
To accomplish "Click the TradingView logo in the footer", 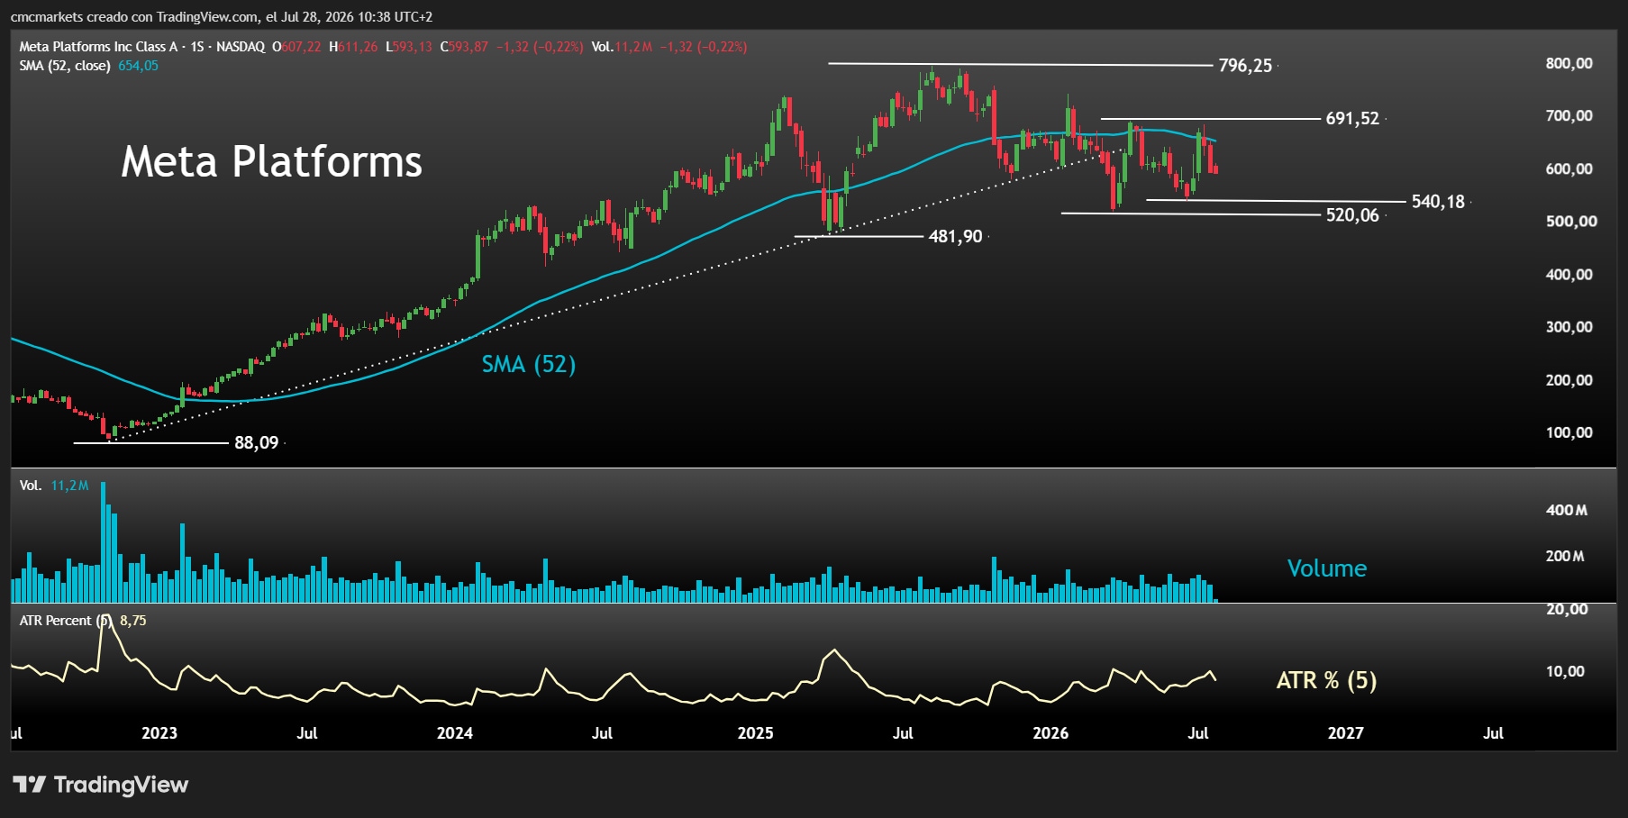I will (x=100, y=785).
